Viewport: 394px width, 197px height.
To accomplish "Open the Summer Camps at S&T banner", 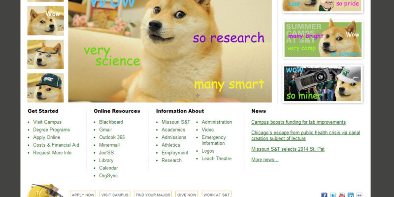I will click(x=323, y=39).
